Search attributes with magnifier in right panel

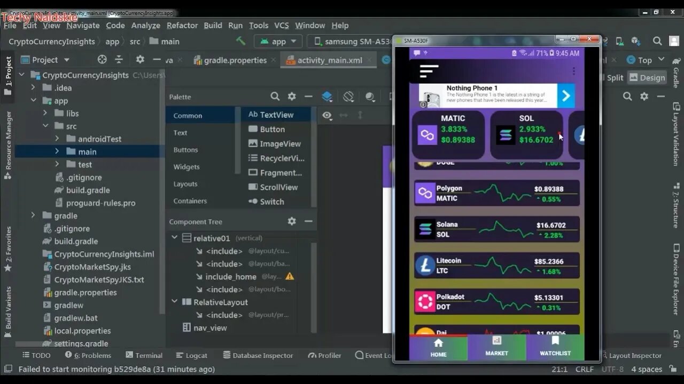point(627,97)
